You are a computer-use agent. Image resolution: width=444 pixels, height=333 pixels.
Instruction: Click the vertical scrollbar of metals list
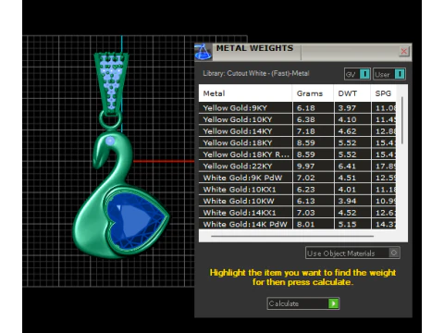pyautogui.click(x=402, y=120)
